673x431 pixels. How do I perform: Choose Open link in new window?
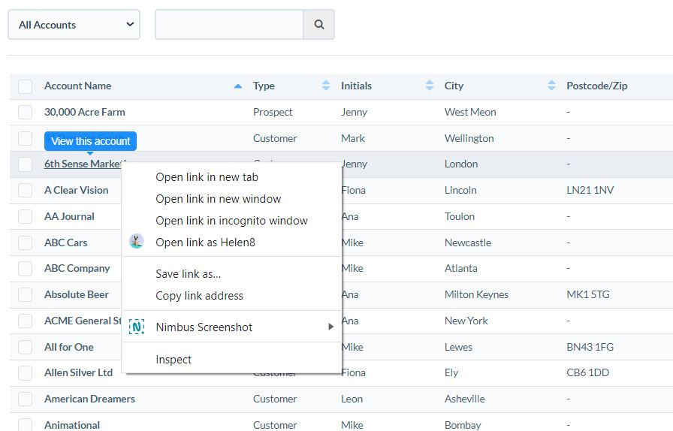232,199
